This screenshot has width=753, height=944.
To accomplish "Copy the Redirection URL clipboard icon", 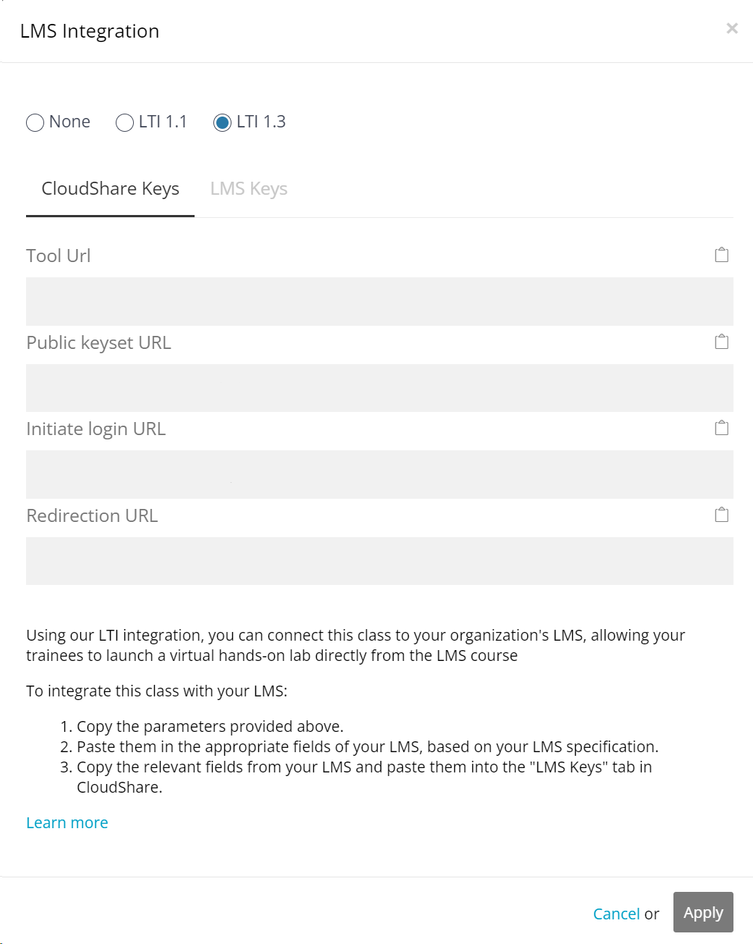I will 721,515.
